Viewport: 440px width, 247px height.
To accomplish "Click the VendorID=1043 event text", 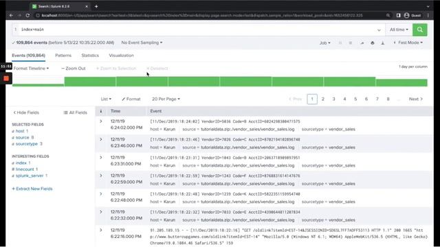I will click(225, 158).
